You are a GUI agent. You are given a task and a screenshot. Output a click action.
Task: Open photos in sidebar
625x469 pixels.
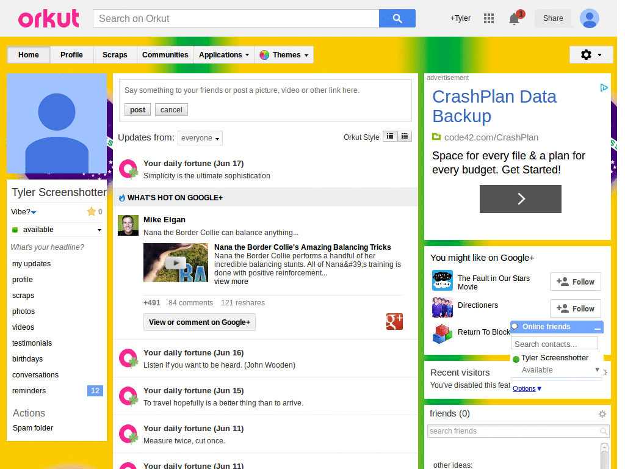click(24, 311)
